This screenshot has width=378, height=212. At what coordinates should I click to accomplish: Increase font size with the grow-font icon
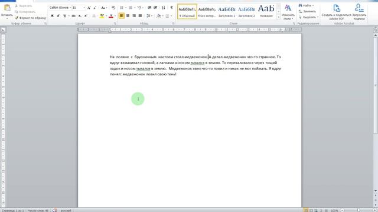89,8
